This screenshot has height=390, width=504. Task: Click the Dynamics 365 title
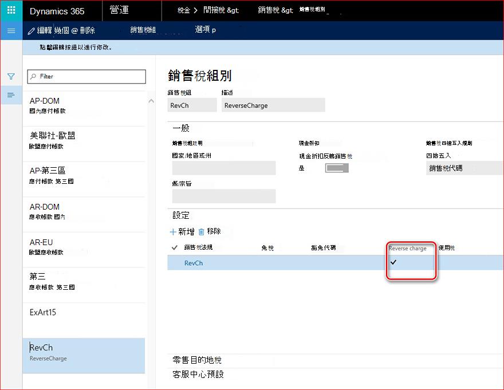tap(57, 11)
